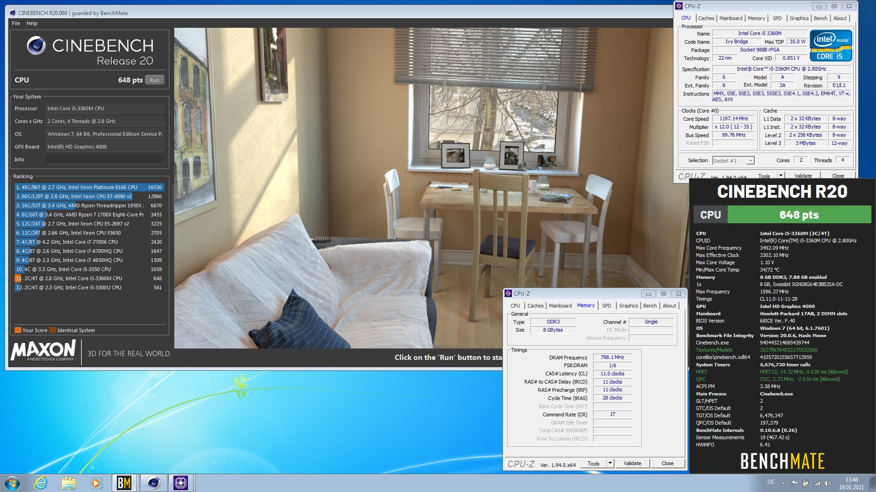Viewport: 876px width, 492px height.
Task: Click the DE language indicator
Action: [x=771, y=482]
